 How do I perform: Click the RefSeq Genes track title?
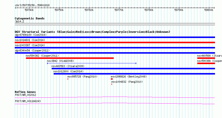[25, 92]
